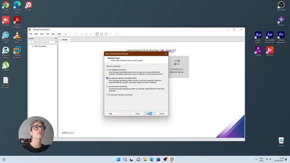
Task: Click the library search input field
Action: click(43, 42)
